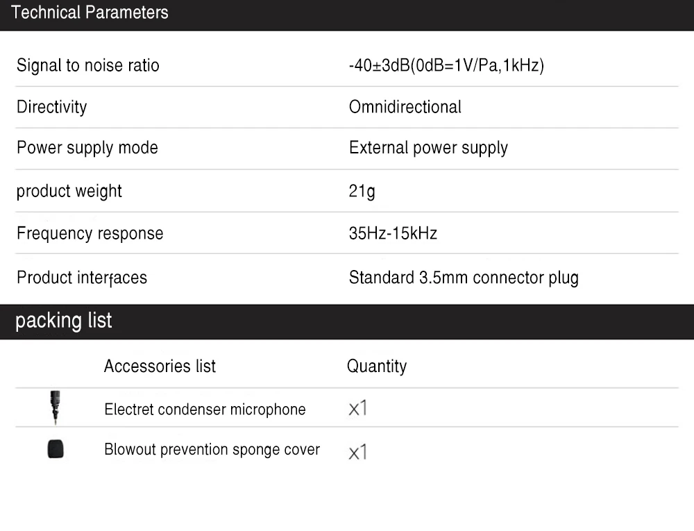Click the Signal to noise ratio label
Viewport: 694px width, 531px height.
tap(88, 65)
